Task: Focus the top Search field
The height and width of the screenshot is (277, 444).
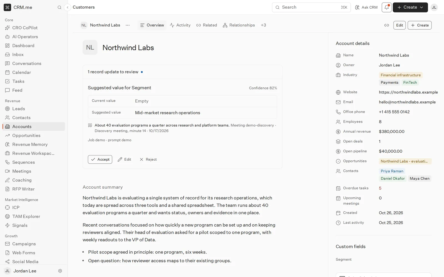Action: [311, 7]
